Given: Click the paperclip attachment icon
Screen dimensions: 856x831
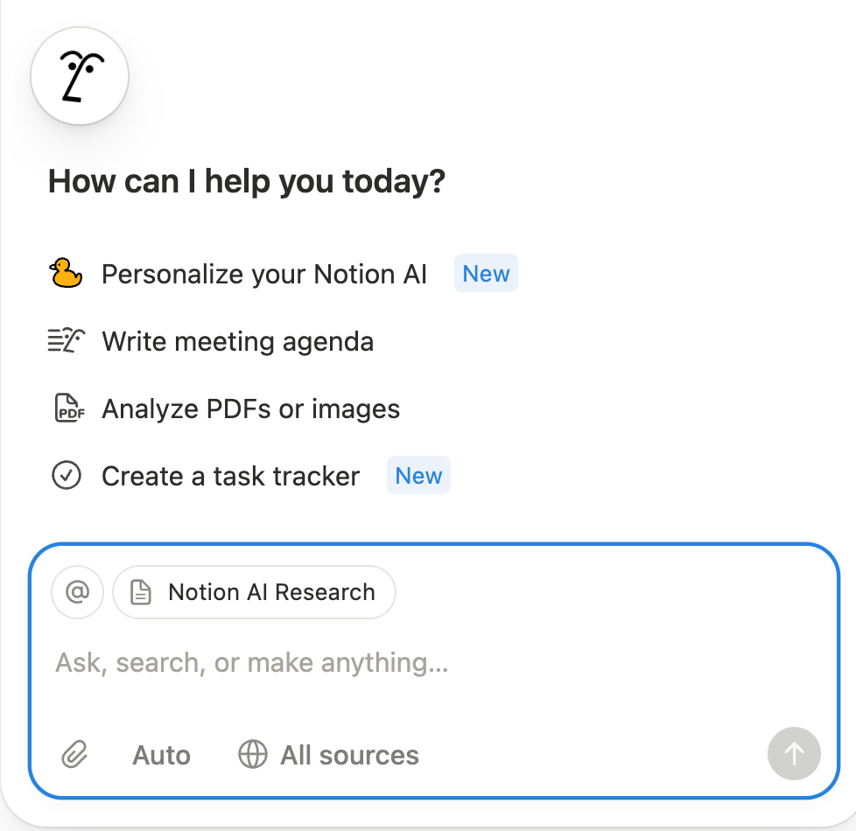Looking at the screenshot, I should pos(75,754).
